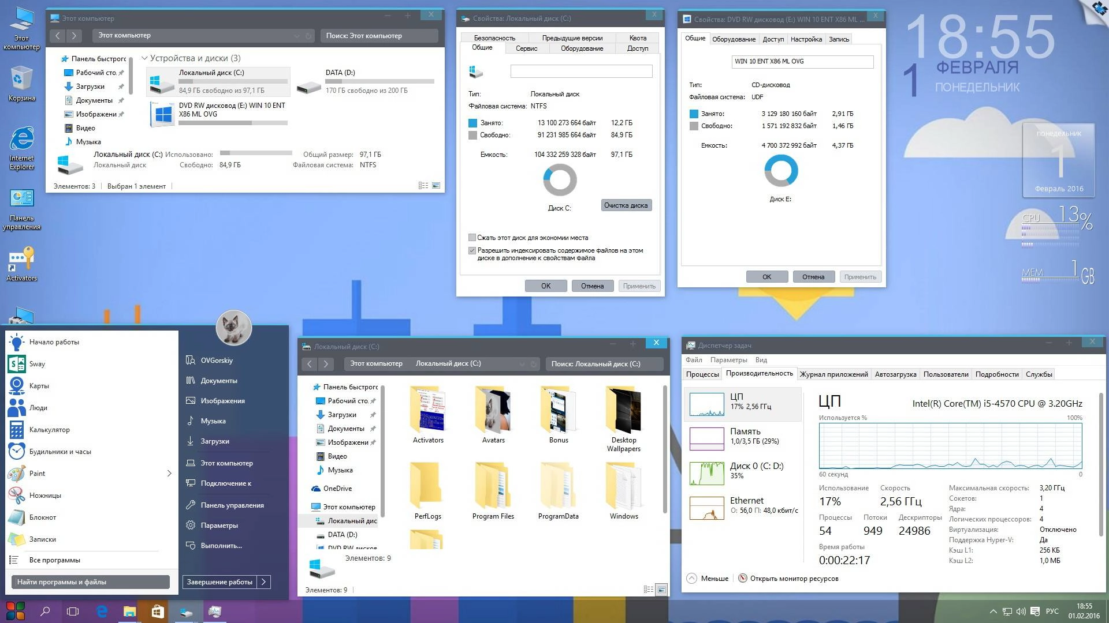Screen dimensions: 1109x623
Task: Select Ethernet performance graph item
Action: [743, 507]
